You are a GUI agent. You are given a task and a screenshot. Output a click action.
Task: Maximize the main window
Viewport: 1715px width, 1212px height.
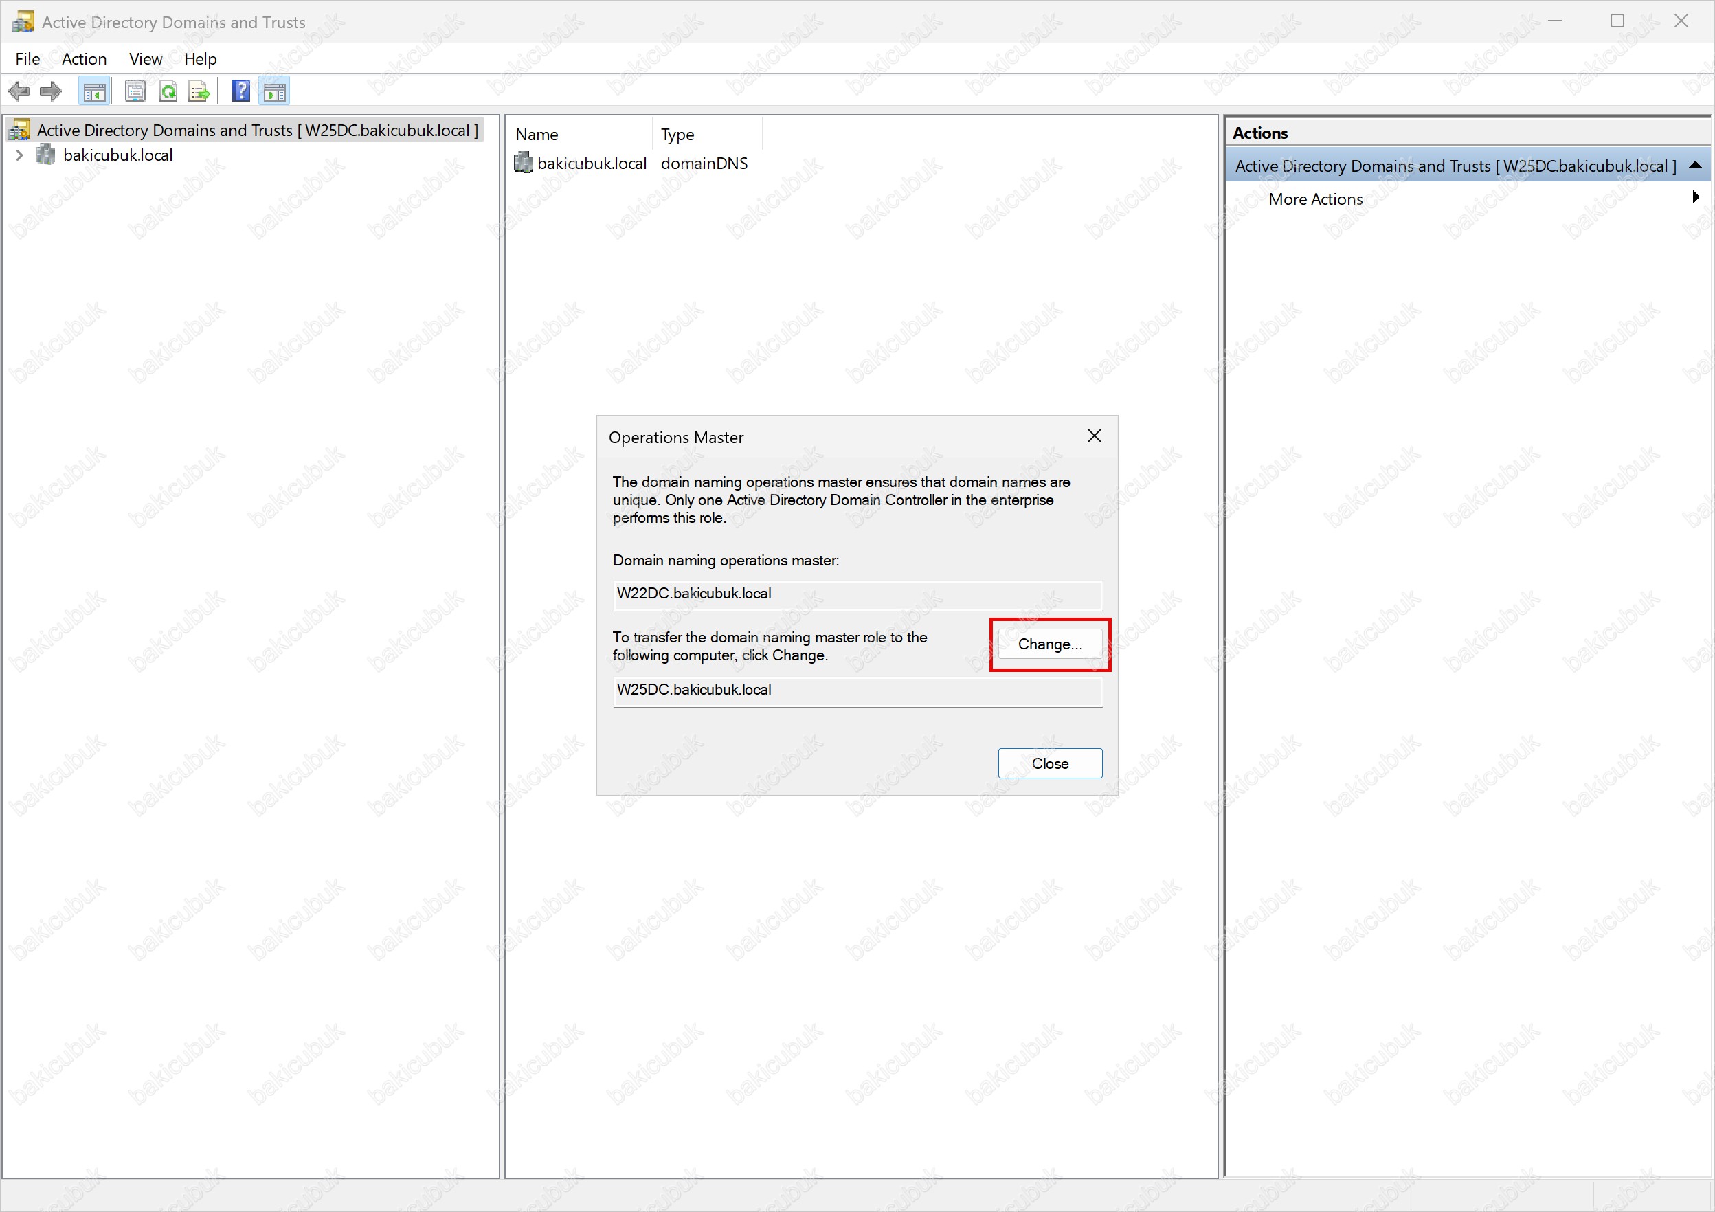[1617, 22]
